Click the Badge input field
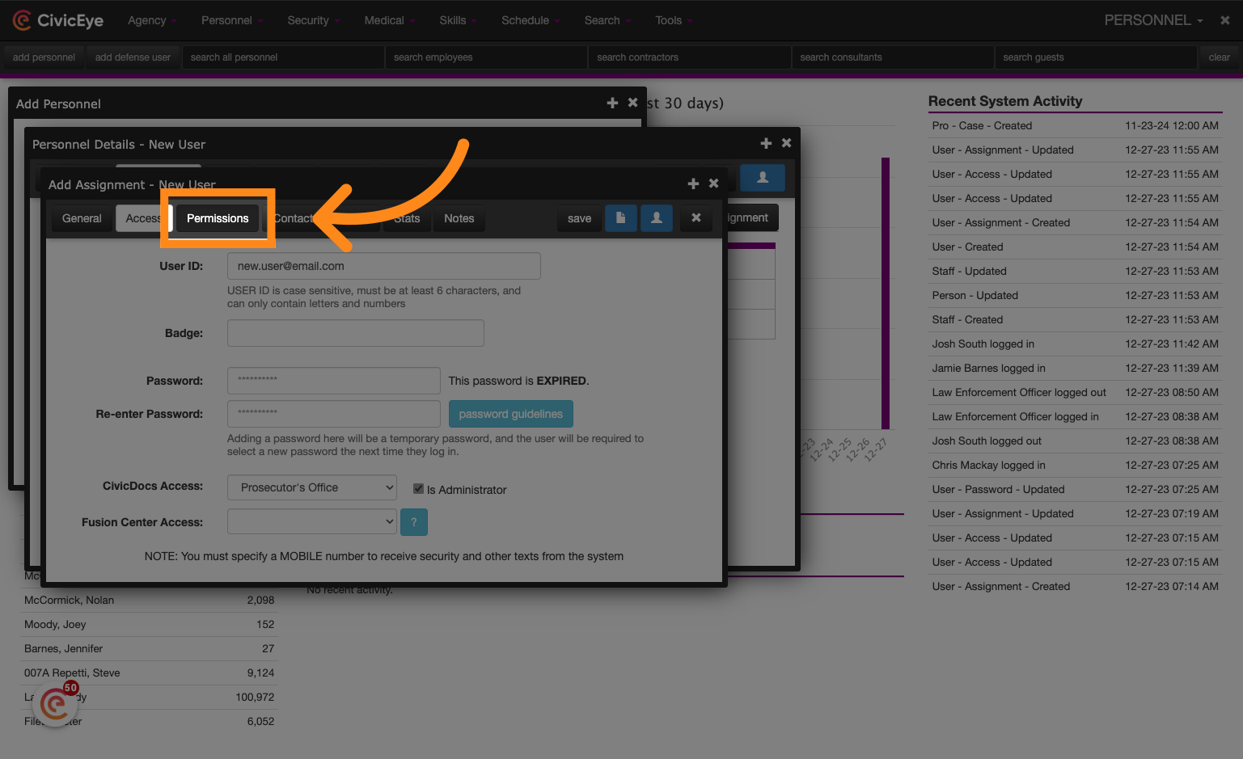The width and height of the screenshot is (1243, 759). coord(355,333)
